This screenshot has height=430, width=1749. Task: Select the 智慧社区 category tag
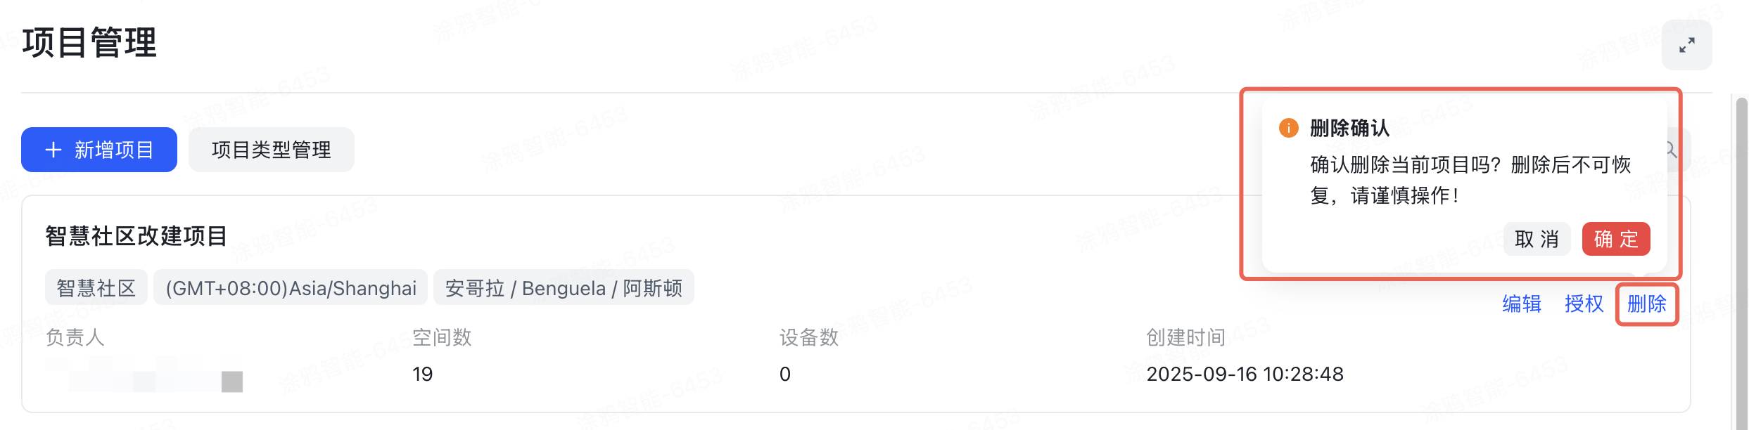[96, 287]
